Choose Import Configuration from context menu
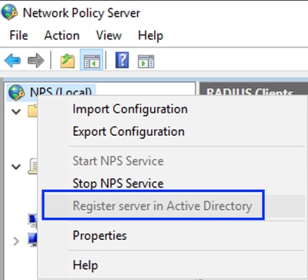This screenshot has height=280, width=308. [x=171, y=109]
